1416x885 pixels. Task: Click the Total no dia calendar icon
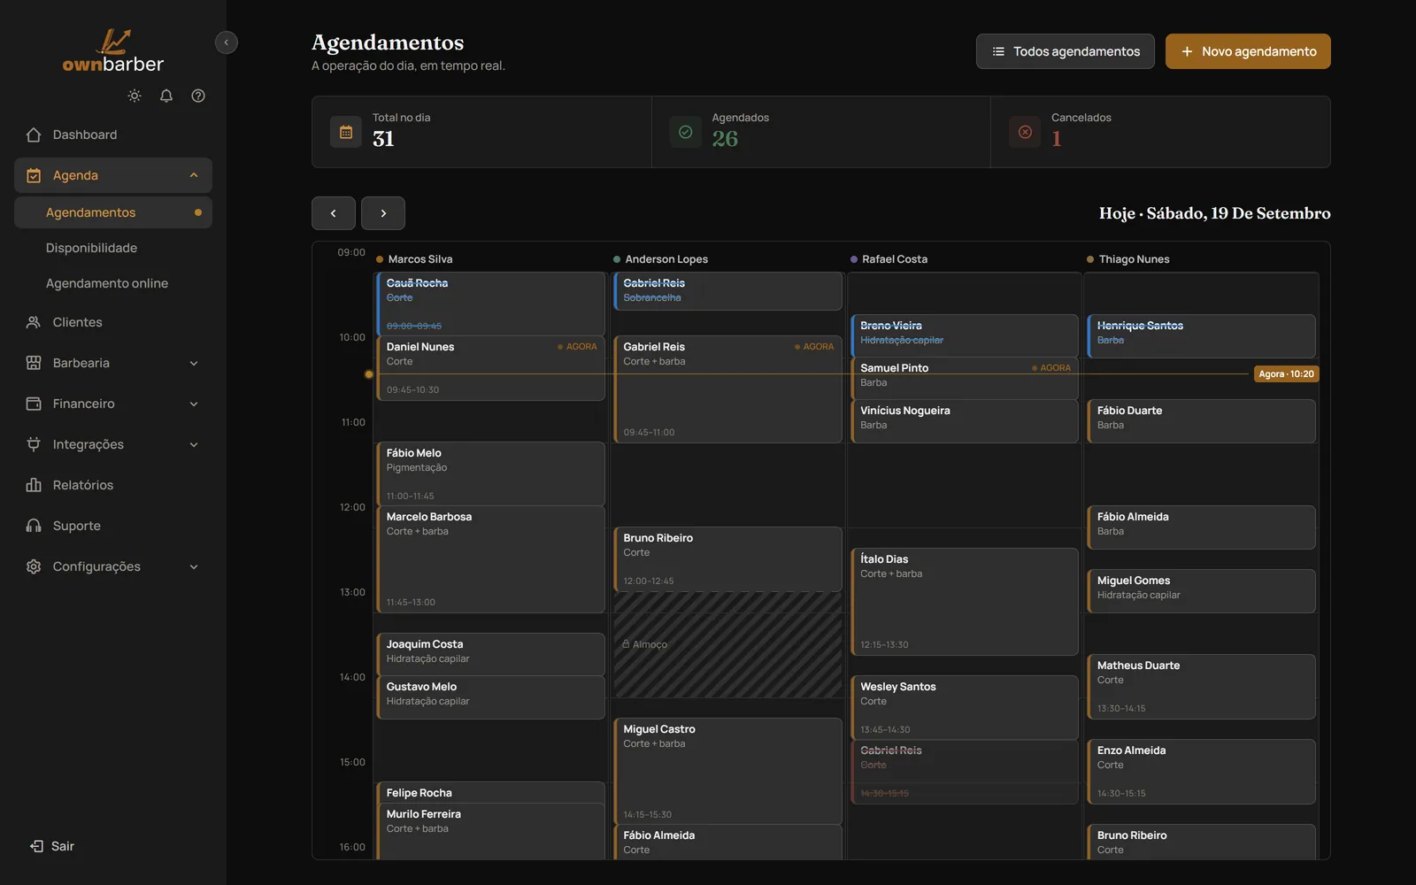(346, 132)
